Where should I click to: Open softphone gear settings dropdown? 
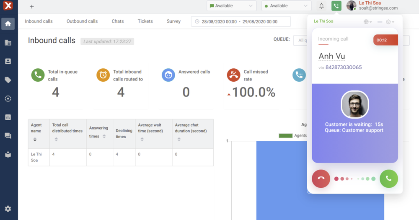point(390,22)
